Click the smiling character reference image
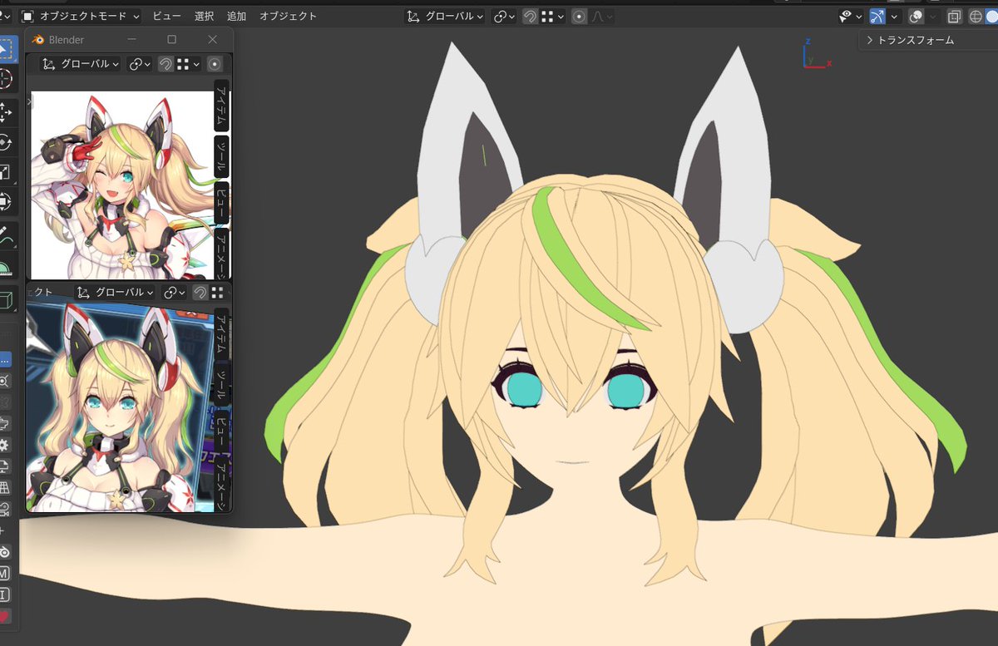Image resolution: width=998 pixels, height=646 pixels. 120,407
